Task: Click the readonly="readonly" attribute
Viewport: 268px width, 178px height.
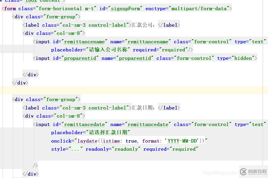Action: click(113, 149)
